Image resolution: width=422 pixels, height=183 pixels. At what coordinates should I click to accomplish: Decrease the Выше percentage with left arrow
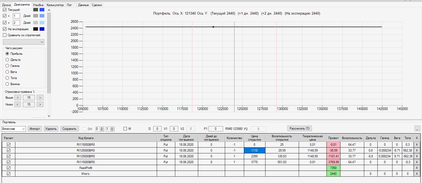click(18, 98)
